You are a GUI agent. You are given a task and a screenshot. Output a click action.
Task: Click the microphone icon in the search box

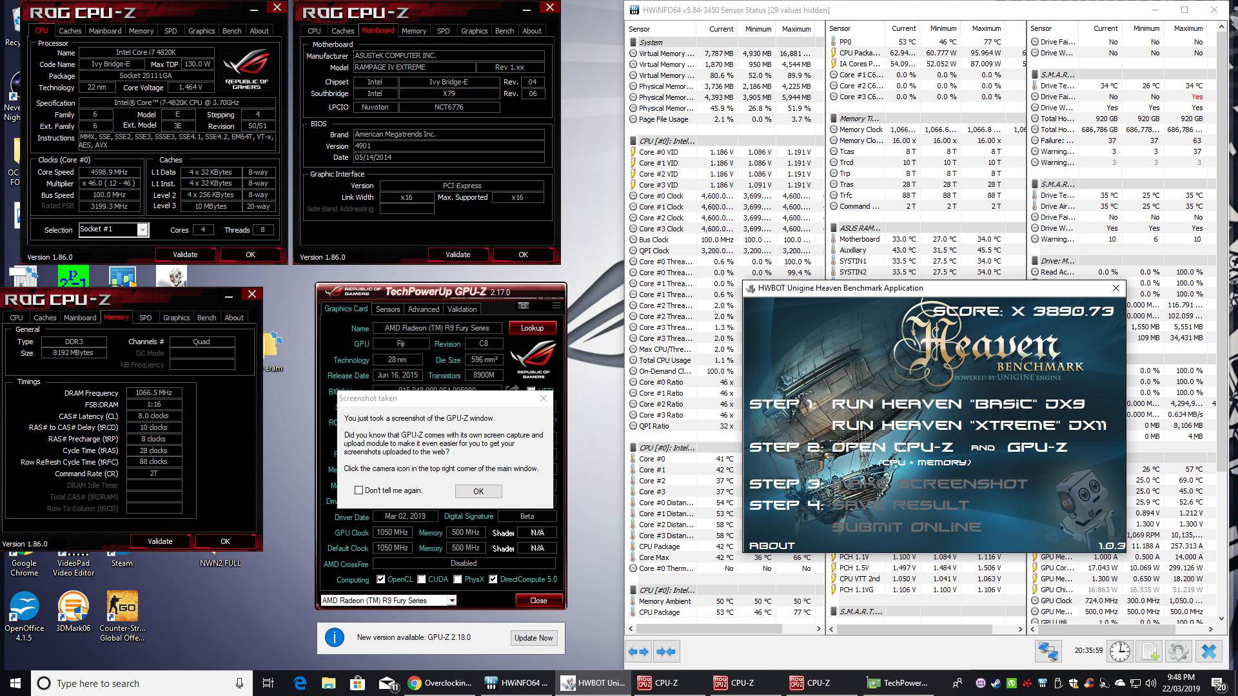[239, 683]
